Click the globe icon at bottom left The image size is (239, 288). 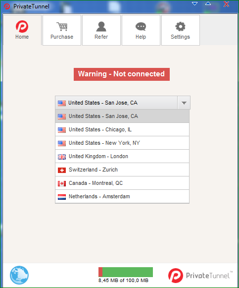tap(19, 275)
